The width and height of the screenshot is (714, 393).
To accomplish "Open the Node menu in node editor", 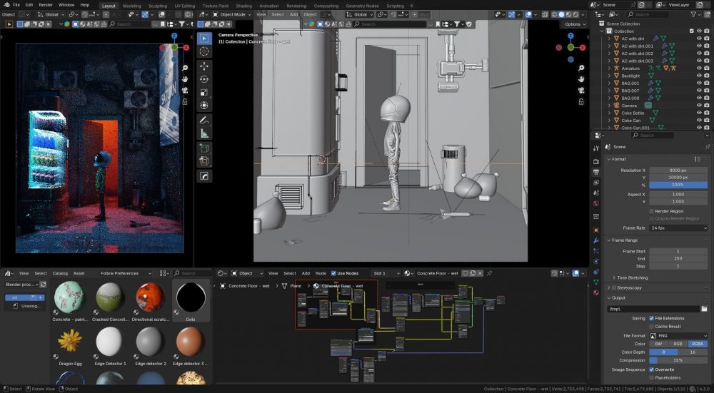I will coord(321,273).
